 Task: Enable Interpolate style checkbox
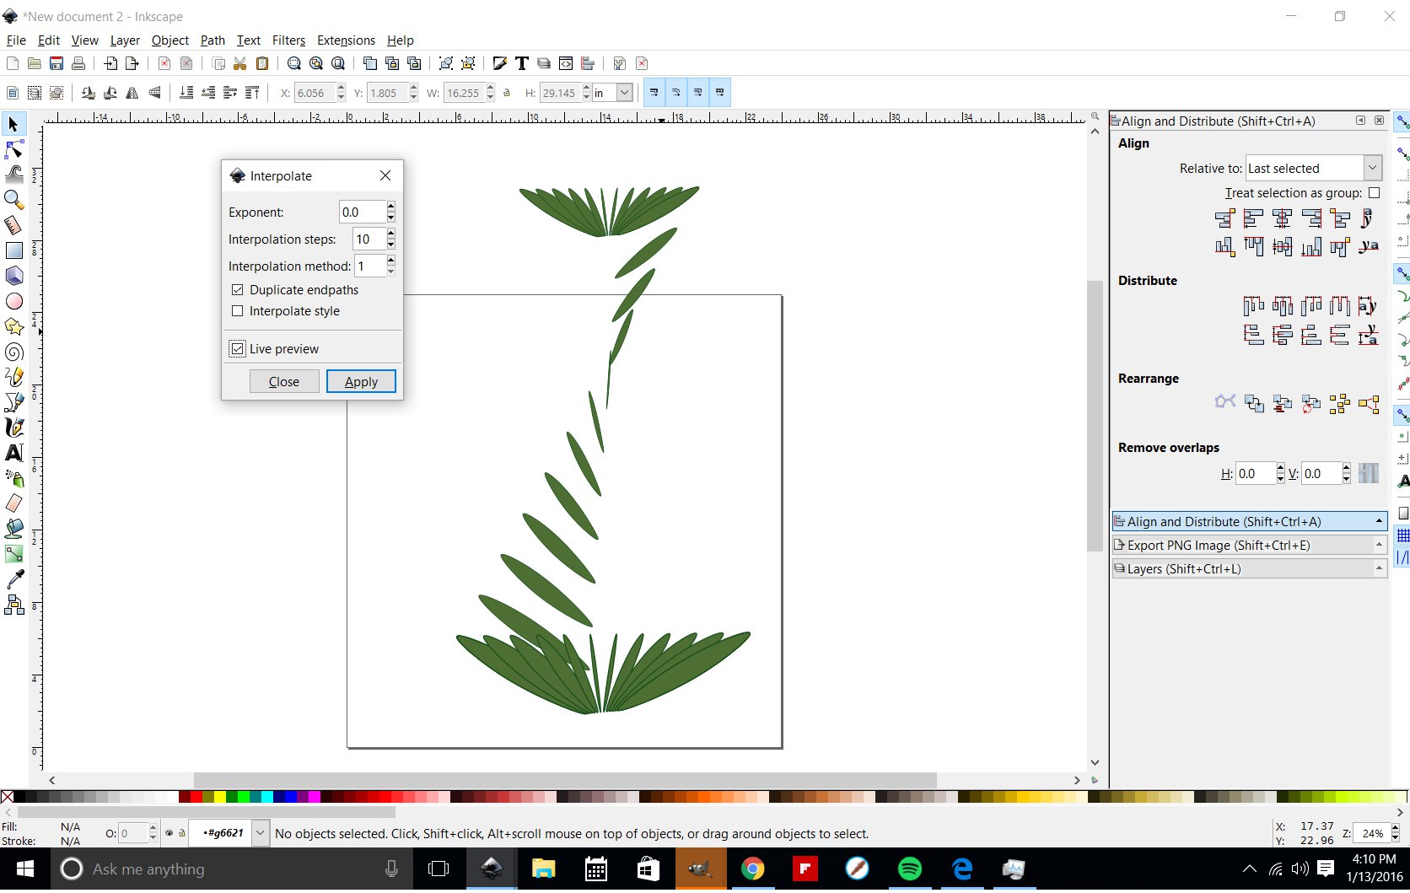pos(238,311)
